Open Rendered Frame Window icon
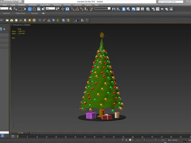The image size is (191, 143). point(158,9)
